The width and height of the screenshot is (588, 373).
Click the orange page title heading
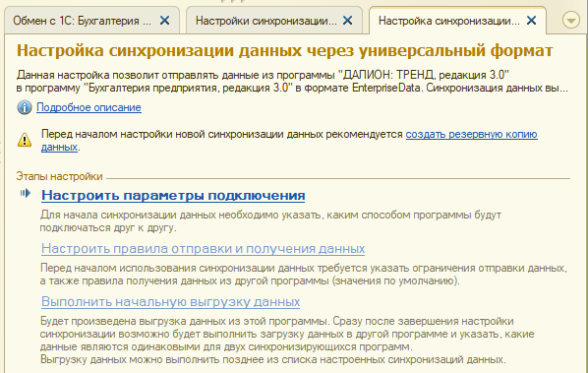click(284, 50)
